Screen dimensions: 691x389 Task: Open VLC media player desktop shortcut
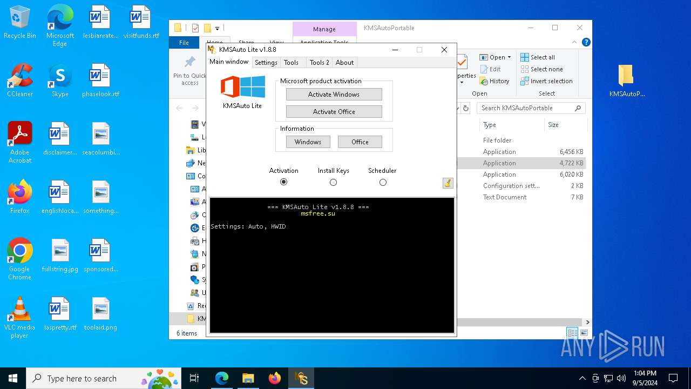[20, 318]
